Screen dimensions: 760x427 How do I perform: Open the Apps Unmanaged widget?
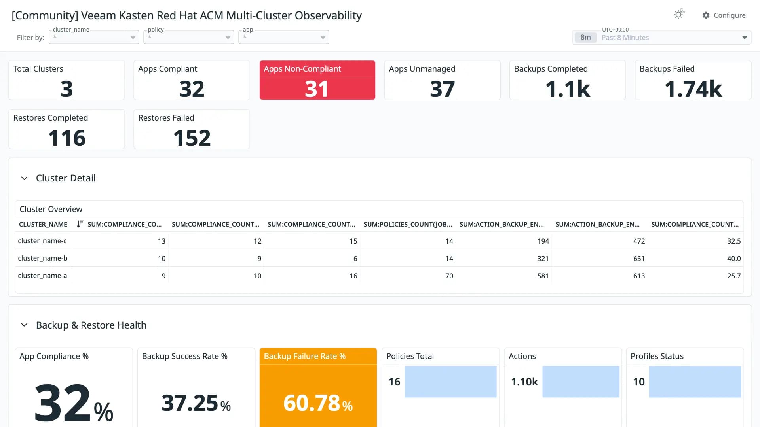point(442,80)
